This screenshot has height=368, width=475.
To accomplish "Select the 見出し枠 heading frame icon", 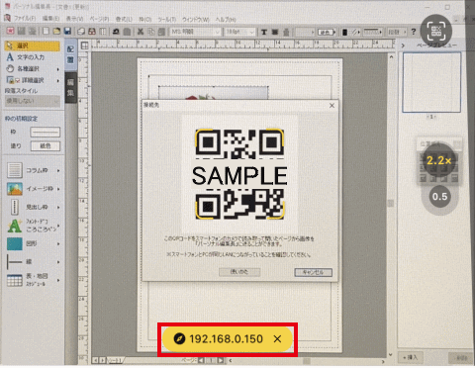I will (x=15, y=207).
